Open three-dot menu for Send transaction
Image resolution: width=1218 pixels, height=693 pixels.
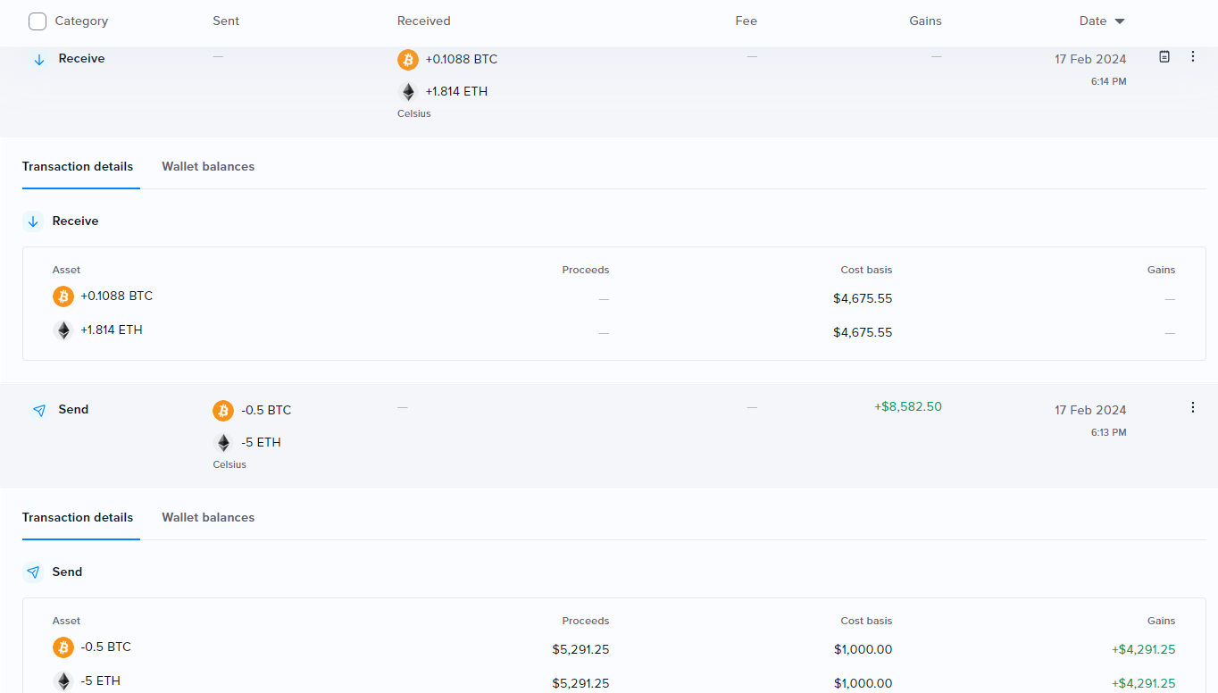(1193, 407)
